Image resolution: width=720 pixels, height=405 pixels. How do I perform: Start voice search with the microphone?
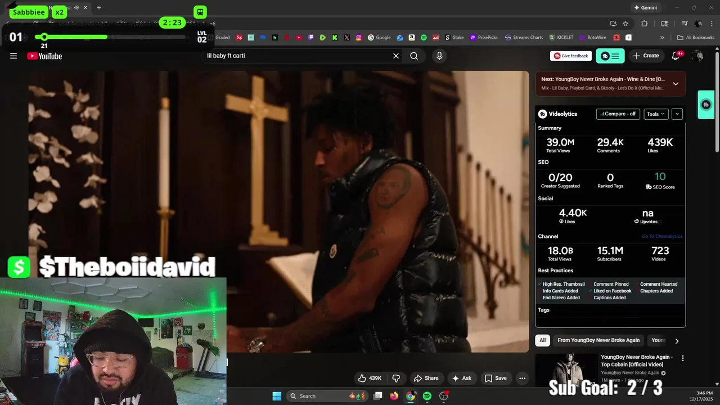pyautogui.click(x=439, y=56)
